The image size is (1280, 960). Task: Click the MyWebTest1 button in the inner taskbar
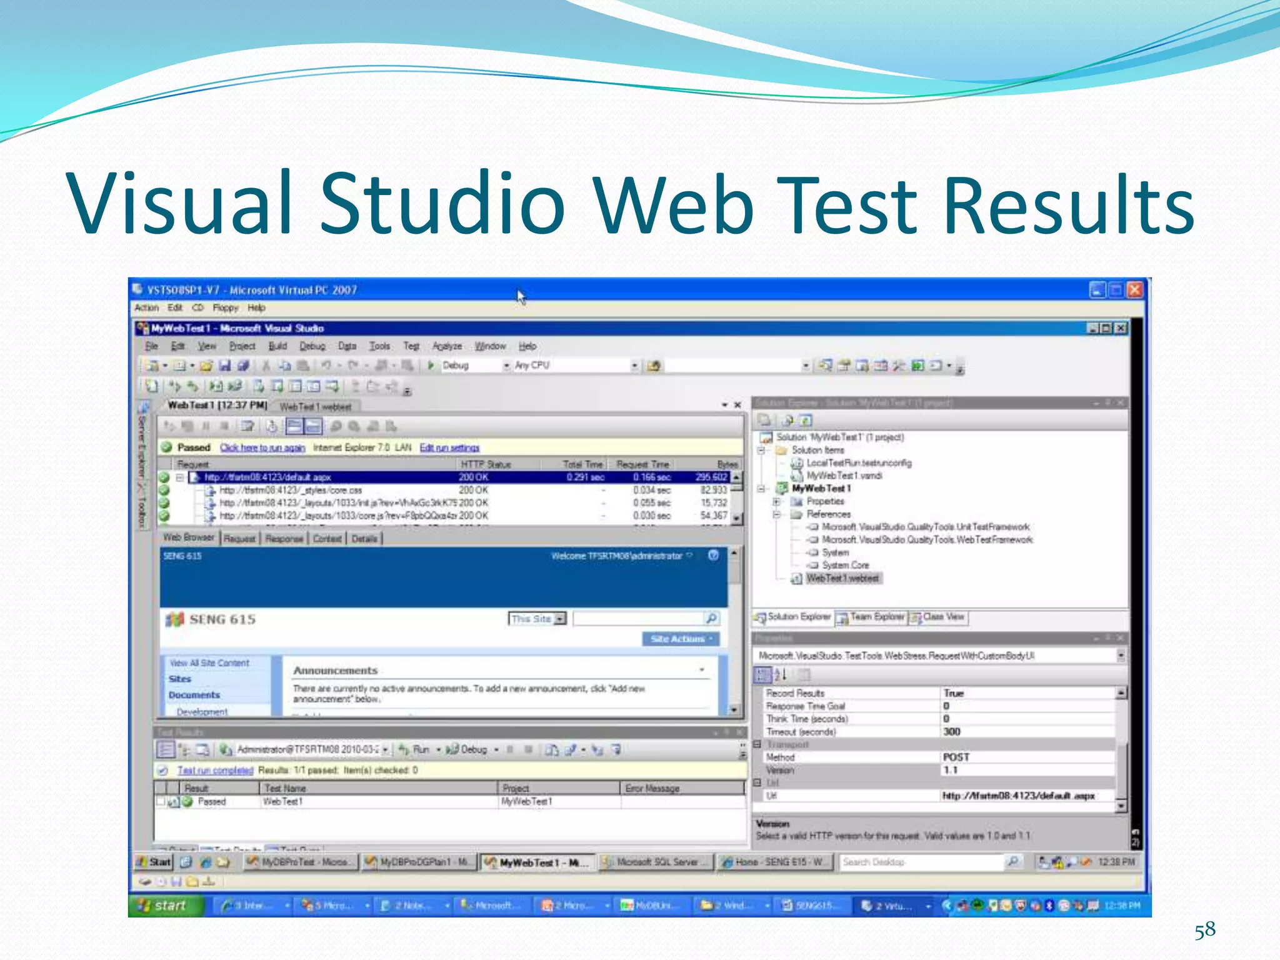point(537,862)
